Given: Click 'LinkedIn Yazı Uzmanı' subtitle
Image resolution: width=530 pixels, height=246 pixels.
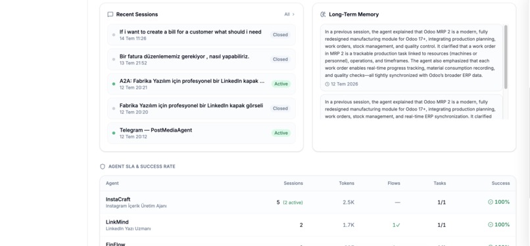Looking at the screenshot, I should pos(128,229).
